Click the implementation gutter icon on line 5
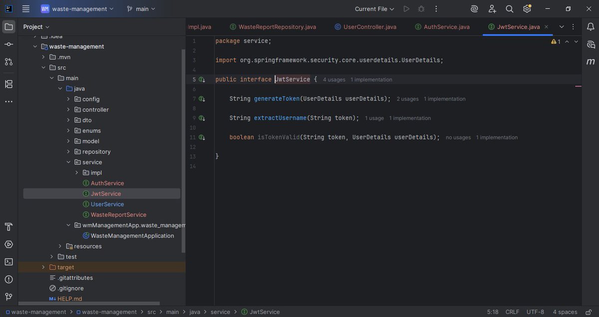 [x=202, y=80]
